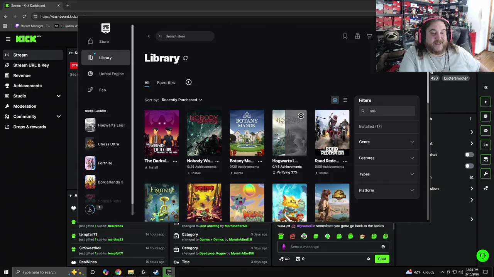Open Recently Purchased sort dropdown
The height and width of the screenshot is (277, 494).
coord(182,100)
